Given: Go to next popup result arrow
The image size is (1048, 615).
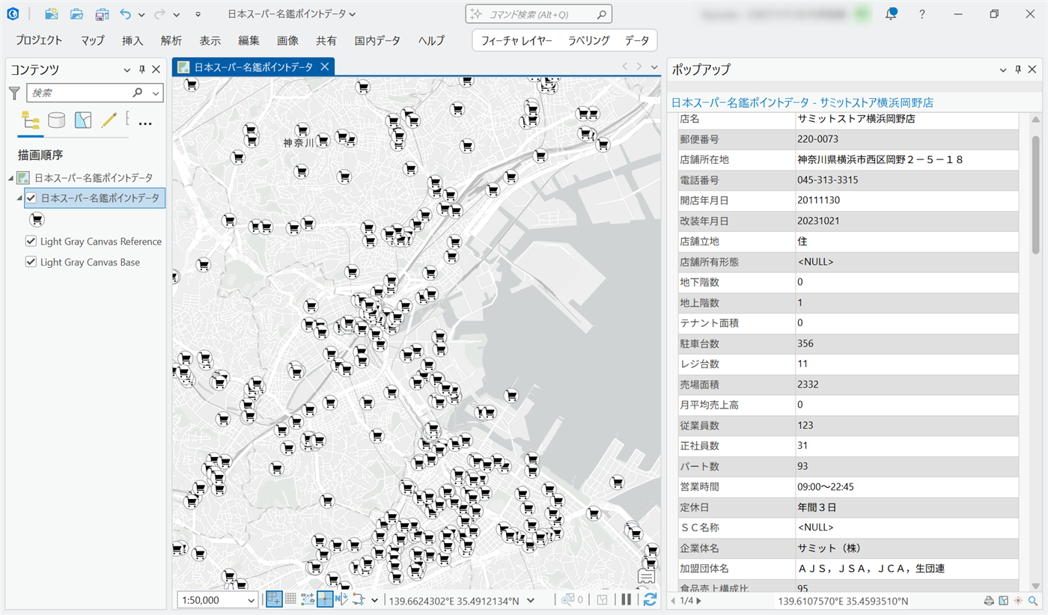Looking at the screenshot, I should (699, 600).
